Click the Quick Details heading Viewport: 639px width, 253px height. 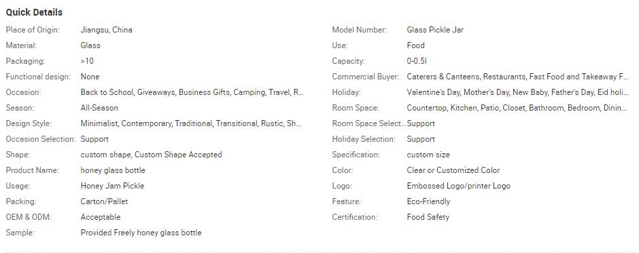coord(34,12)
